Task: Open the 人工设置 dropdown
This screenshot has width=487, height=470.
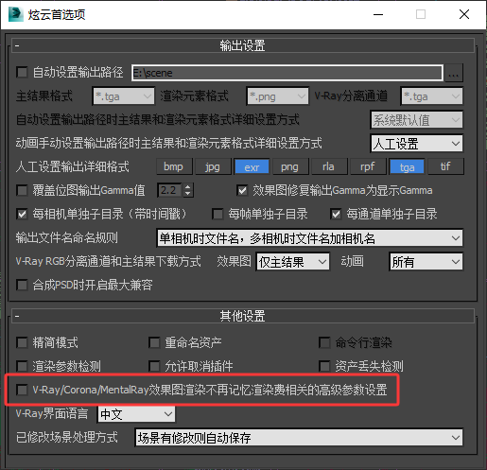Action: pos(416,144)
